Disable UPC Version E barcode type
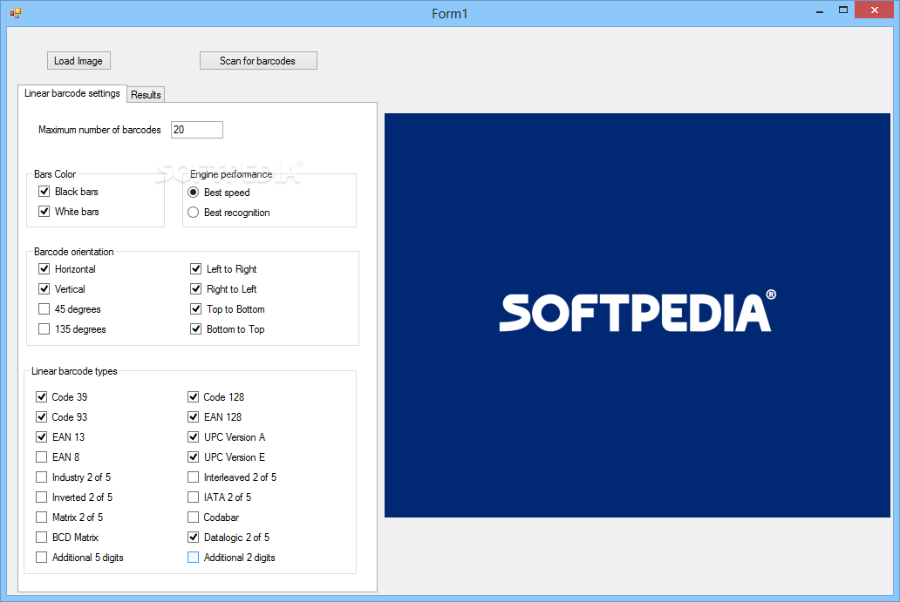This screenshot has width=900, height=602. tap(194, 457)
